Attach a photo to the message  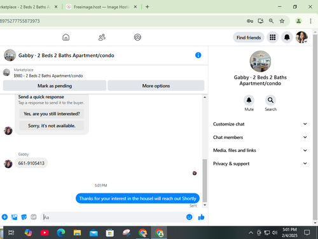coord(15,217)
